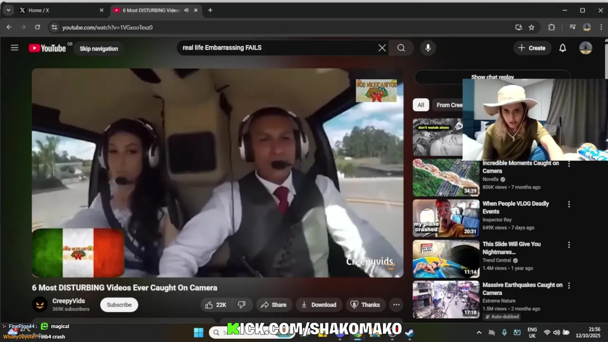This screenshot has width=608, height=342.
Task: Open options for This Slide video
Action: (569, 245)
